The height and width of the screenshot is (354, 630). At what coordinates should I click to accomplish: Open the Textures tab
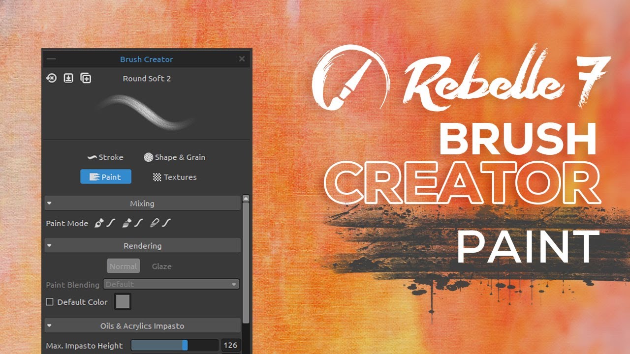(175, 177)
